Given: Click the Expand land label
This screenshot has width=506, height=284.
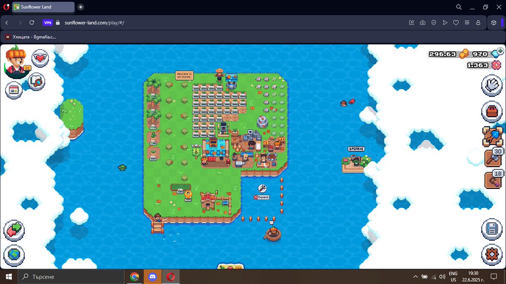Looking at the screenshot, I should [x=261, y=197].
